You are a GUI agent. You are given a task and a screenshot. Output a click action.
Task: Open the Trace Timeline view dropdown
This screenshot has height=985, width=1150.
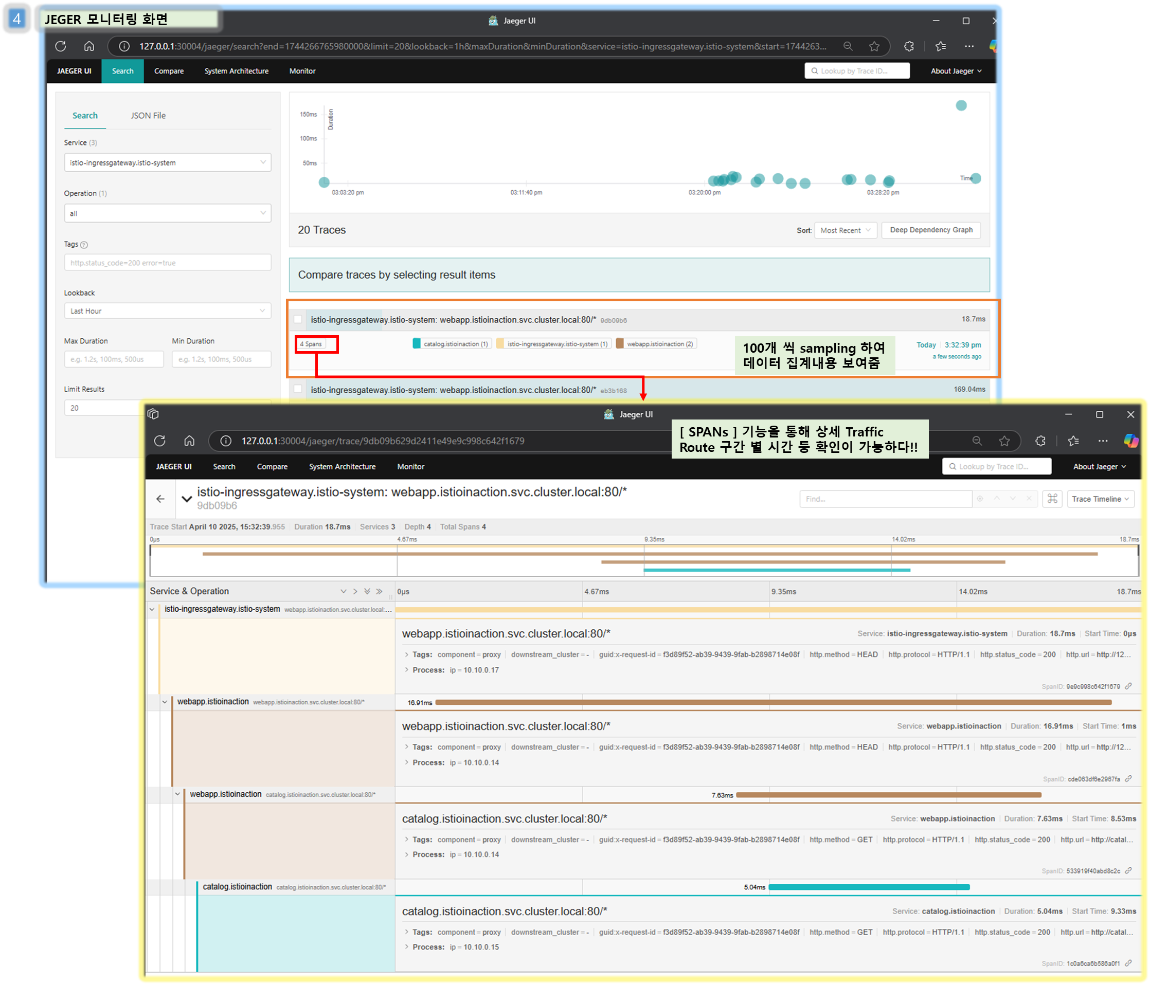(x=1100, y=499)
